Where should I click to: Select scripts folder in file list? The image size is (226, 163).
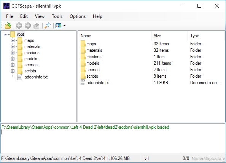(x=92, y=76)
